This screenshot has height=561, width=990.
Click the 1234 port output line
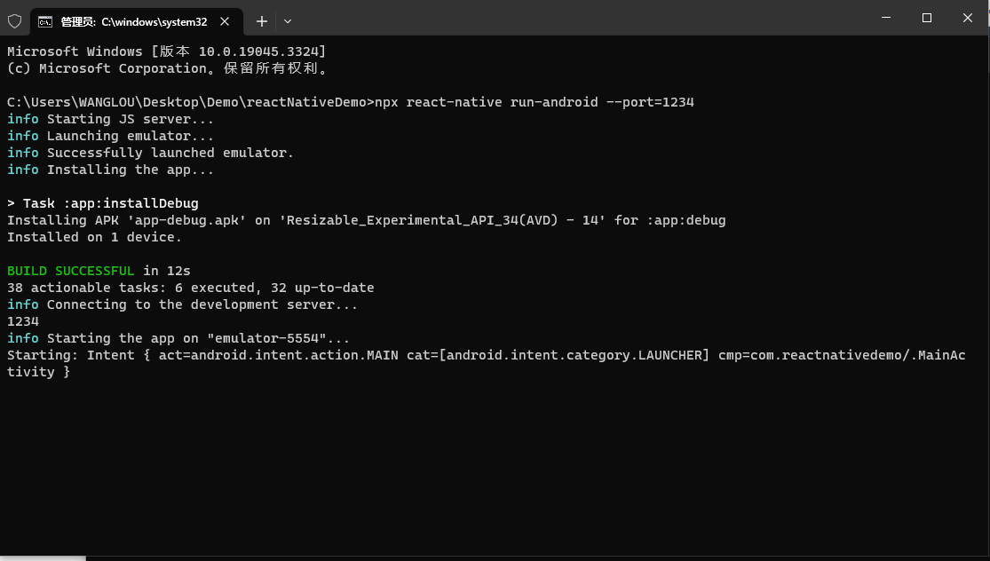tap(23, 321)
